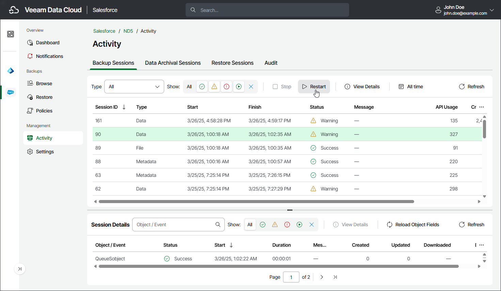501x291 pixels.
Task: Filter backup sessions by Success status
Action: 202,87
